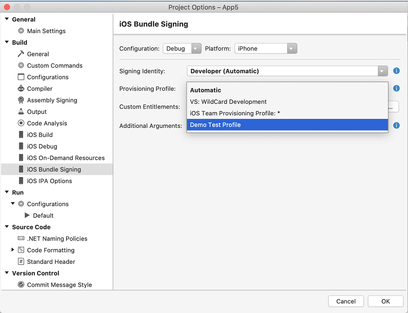Click the OK button
Viewport: 408px width, 313px height.
385,301
